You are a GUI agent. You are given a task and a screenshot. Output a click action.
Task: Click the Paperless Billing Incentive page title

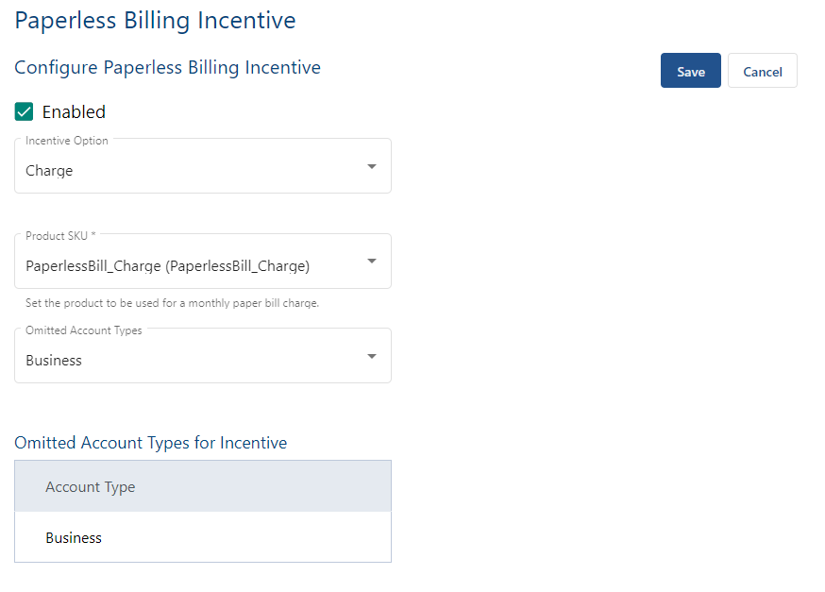(155, 20)
